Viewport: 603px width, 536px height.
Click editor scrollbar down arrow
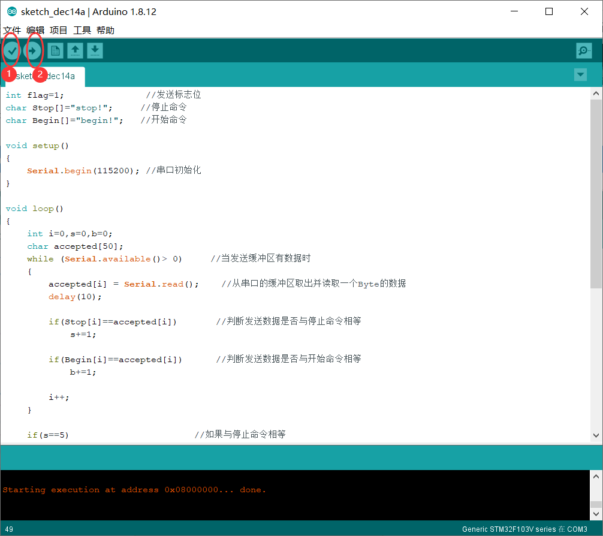596,435
